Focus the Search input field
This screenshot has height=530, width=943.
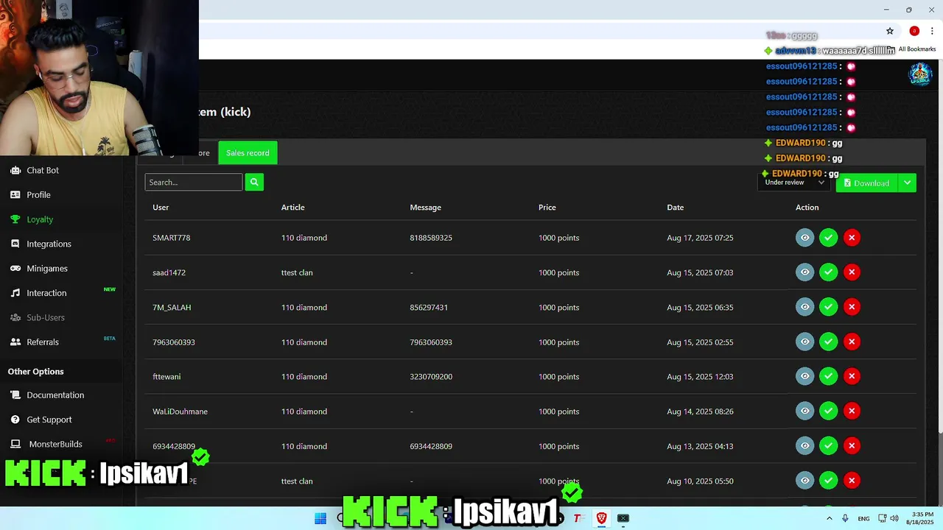[194, 182]
